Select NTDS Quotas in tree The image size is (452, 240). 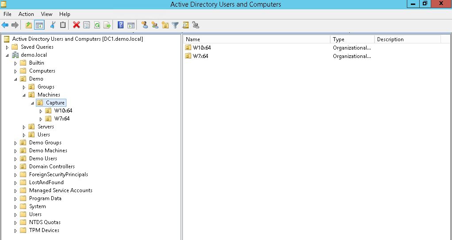point(45,222)
